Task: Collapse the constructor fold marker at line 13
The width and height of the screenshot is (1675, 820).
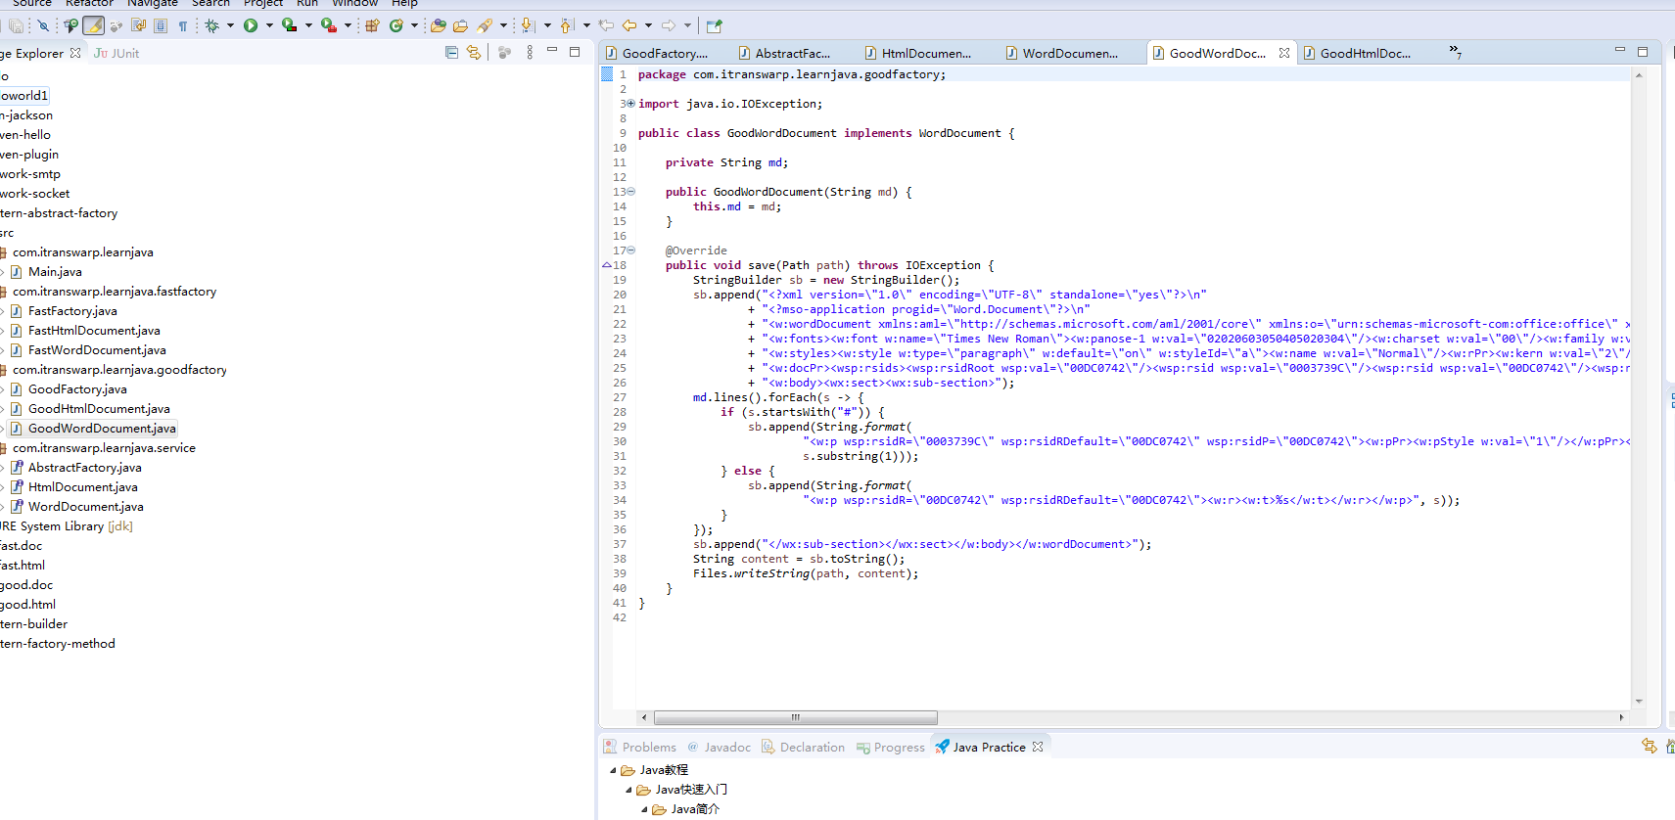Action: [x=631, y=192]
